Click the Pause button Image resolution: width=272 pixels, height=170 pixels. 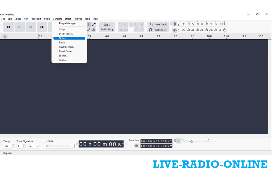click(x=8, y=27)
